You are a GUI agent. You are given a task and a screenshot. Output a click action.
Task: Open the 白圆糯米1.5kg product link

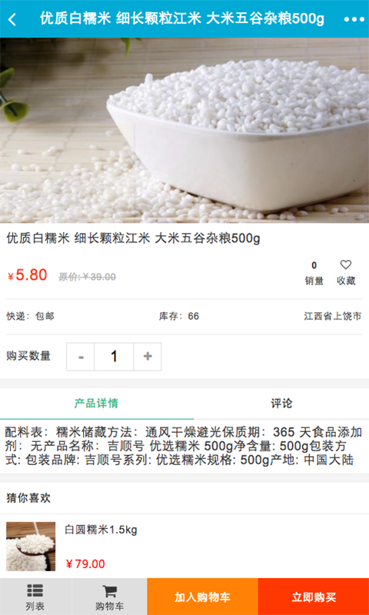[x=101, y=530]
